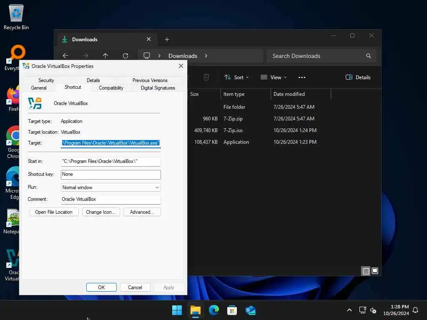Switch to the General tab

tap(39, 88)
